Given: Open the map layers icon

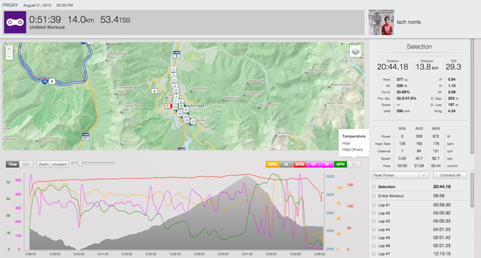Looking at the screenshot, I should [x=355, y=52].
